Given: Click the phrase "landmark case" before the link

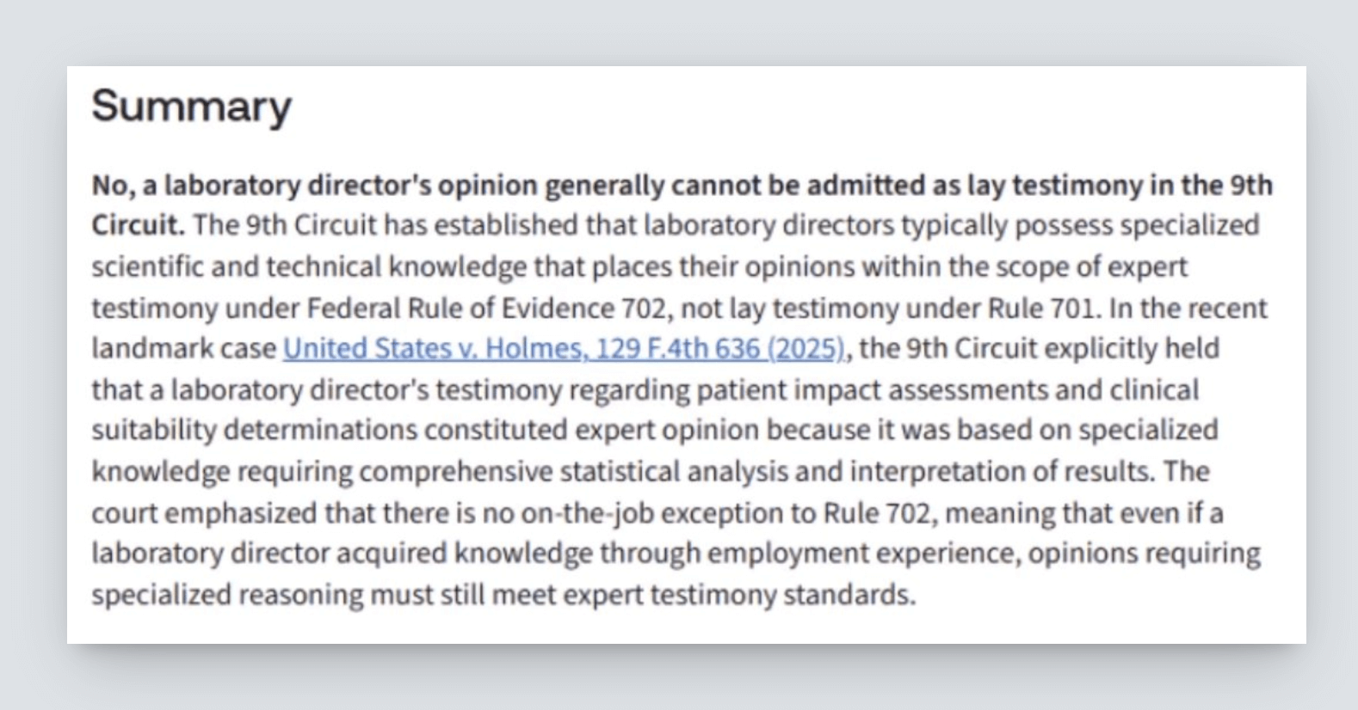Looking at the screenshot, I should [x=184, y=349].
